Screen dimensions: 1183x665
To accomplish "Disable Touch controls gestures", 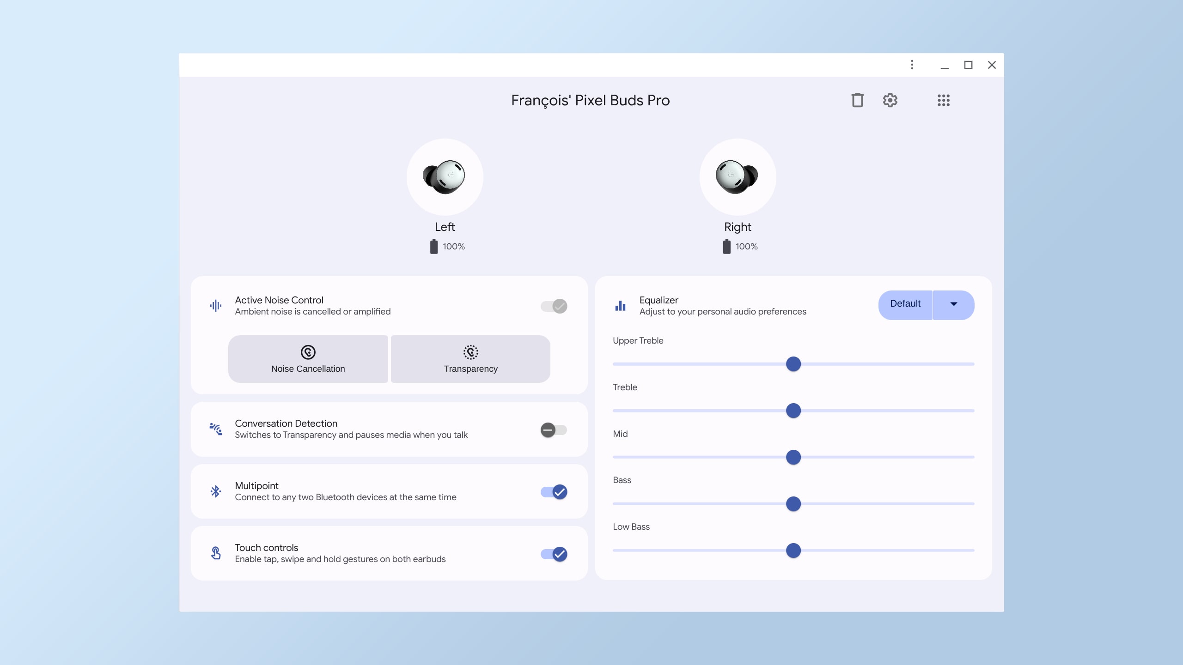I will pyautogui.click(x=554, y=553).
